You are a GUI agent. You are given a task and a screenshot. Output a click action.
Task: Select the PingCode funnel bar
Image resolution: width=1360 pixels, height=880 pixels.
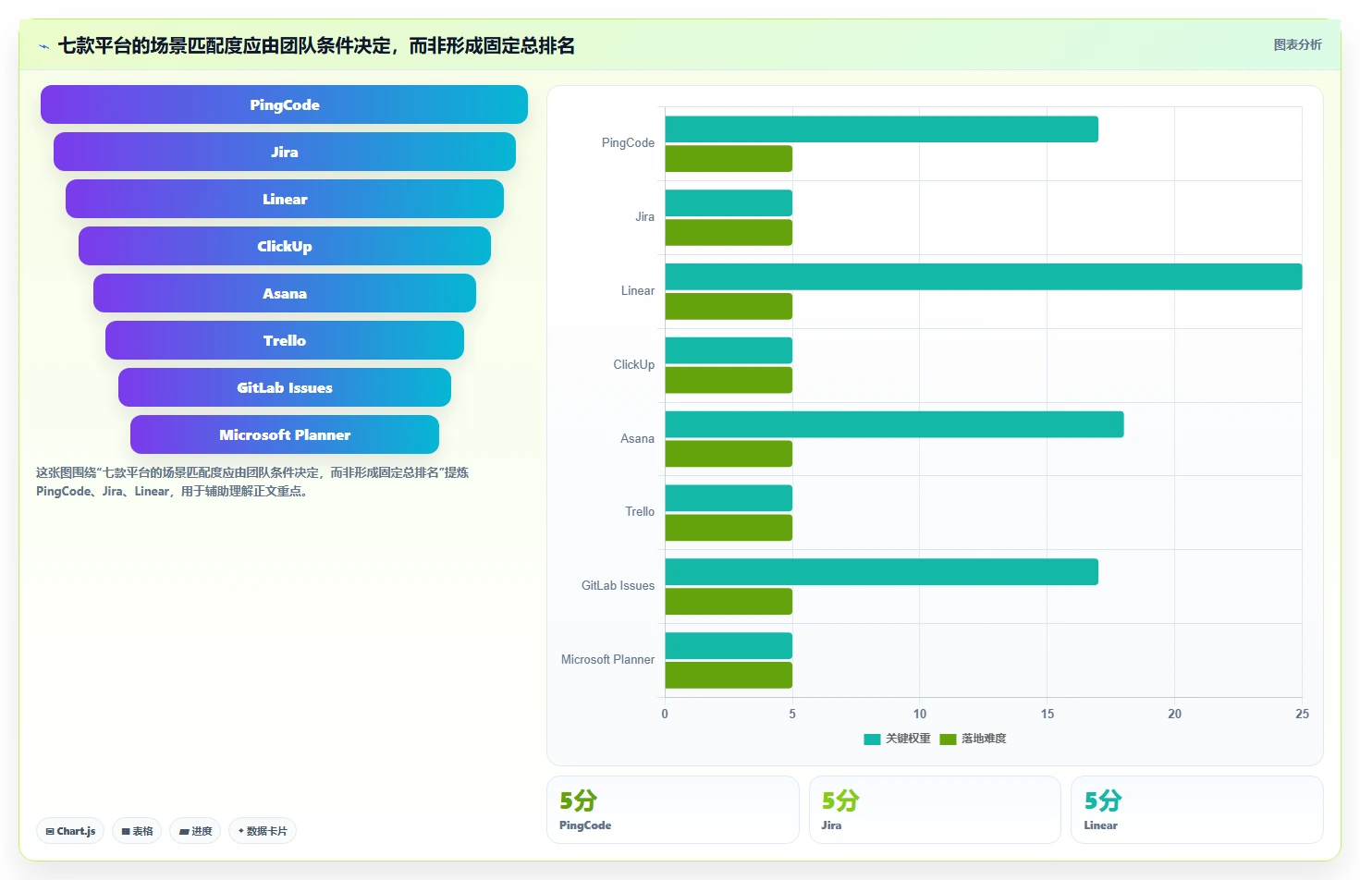click(284, 104)
